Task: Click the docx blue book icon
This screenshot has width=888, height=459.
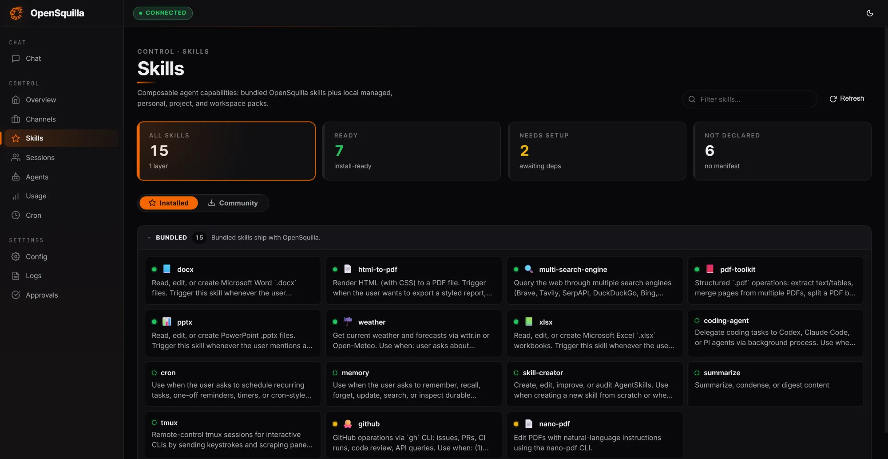Action: point(167,269)
